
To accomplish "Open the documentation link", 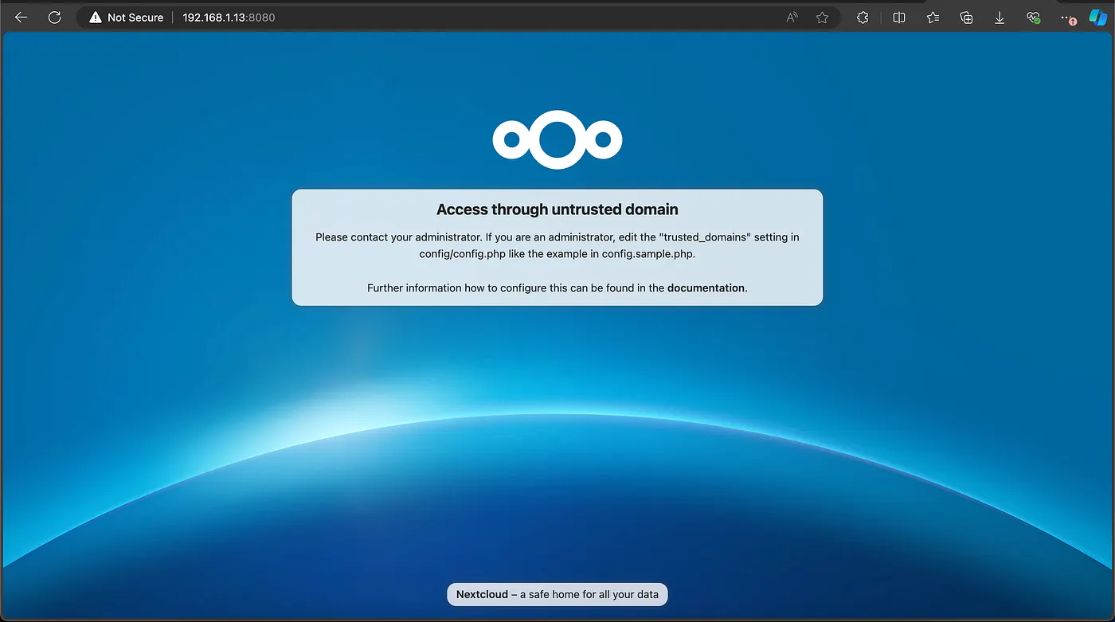I will [706, 288].
